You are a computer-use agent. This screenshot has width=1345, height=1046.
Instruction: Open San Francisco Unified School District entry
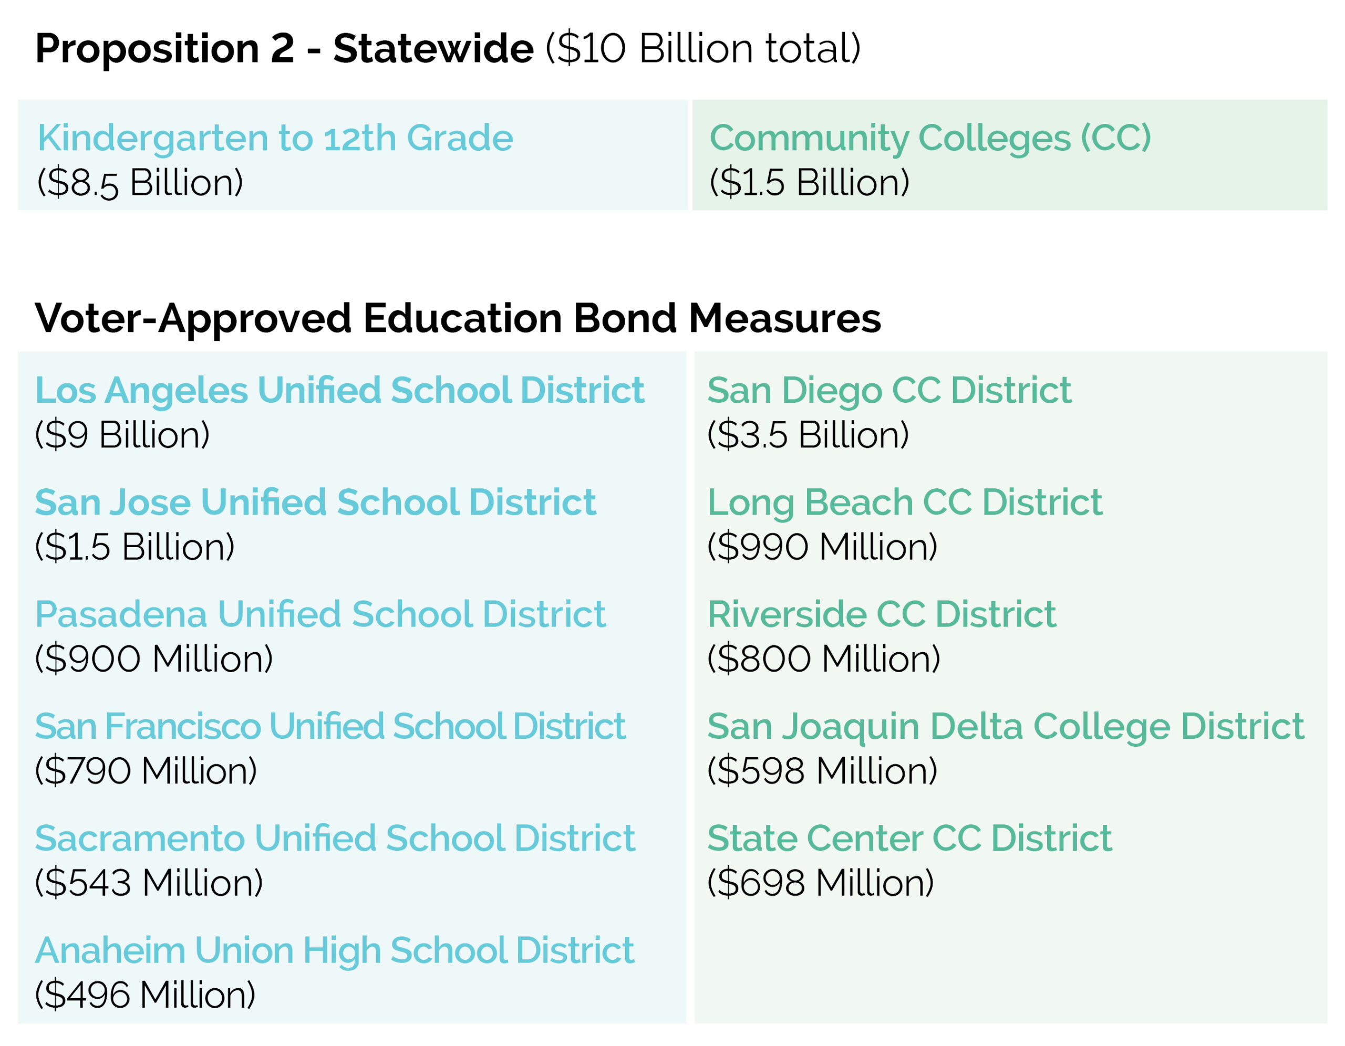point(330,726)
